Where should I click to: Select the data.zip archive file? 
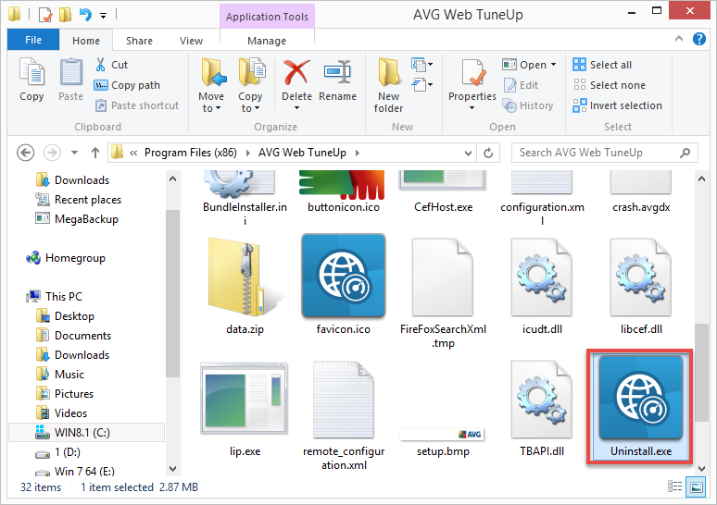tap(245, 286)
